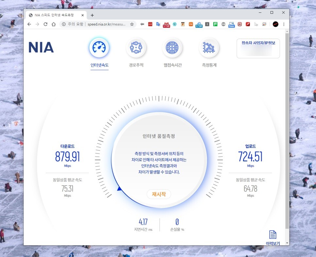The image size is (316, 257).
Task: Click the lightning bolt notepad extension
Action: coord(183,24)
